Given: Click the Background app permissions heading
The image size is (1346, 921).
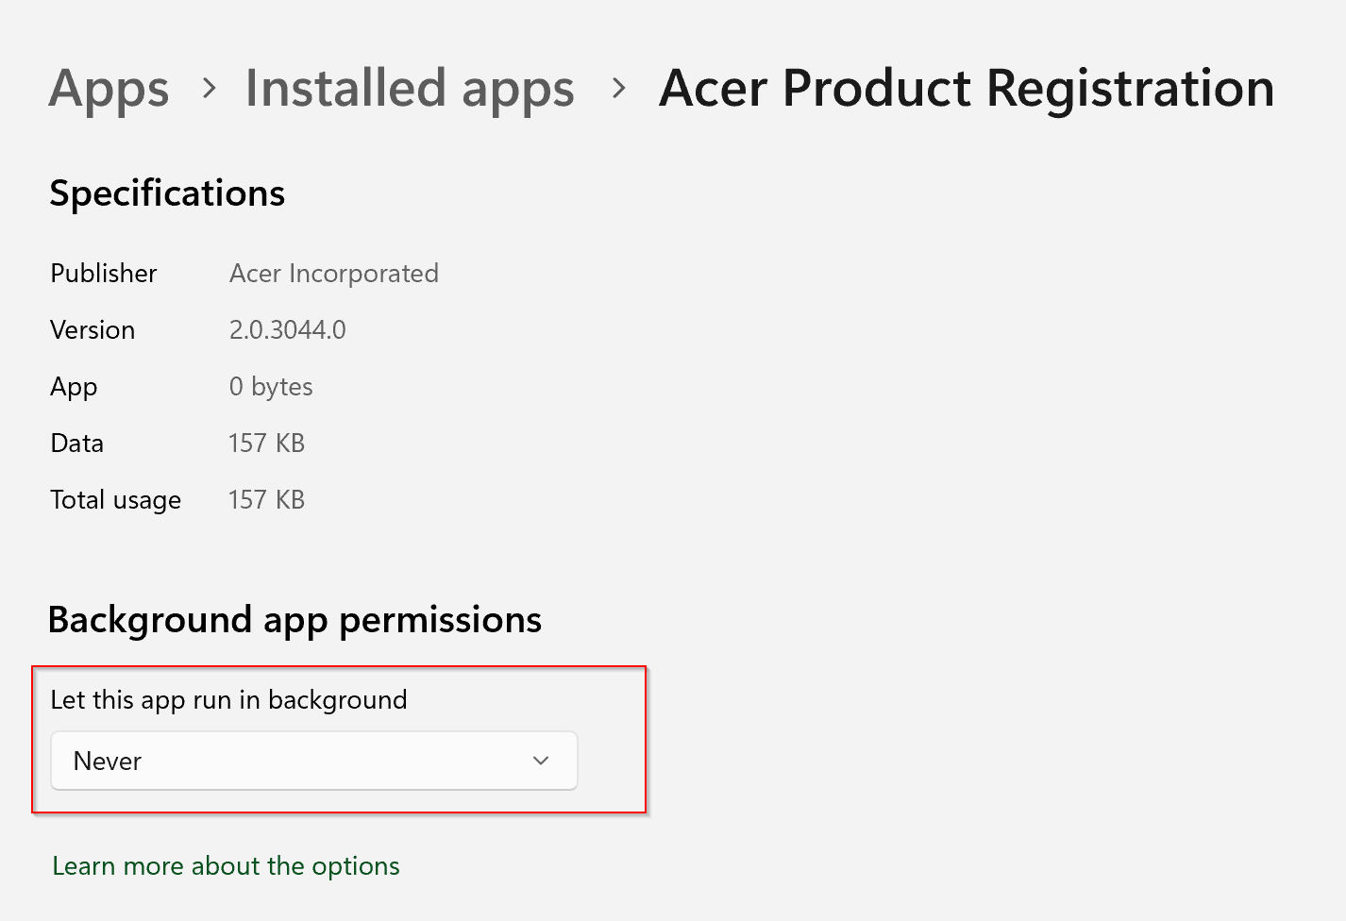Looking at the screenshot, I should pos(294,620).
